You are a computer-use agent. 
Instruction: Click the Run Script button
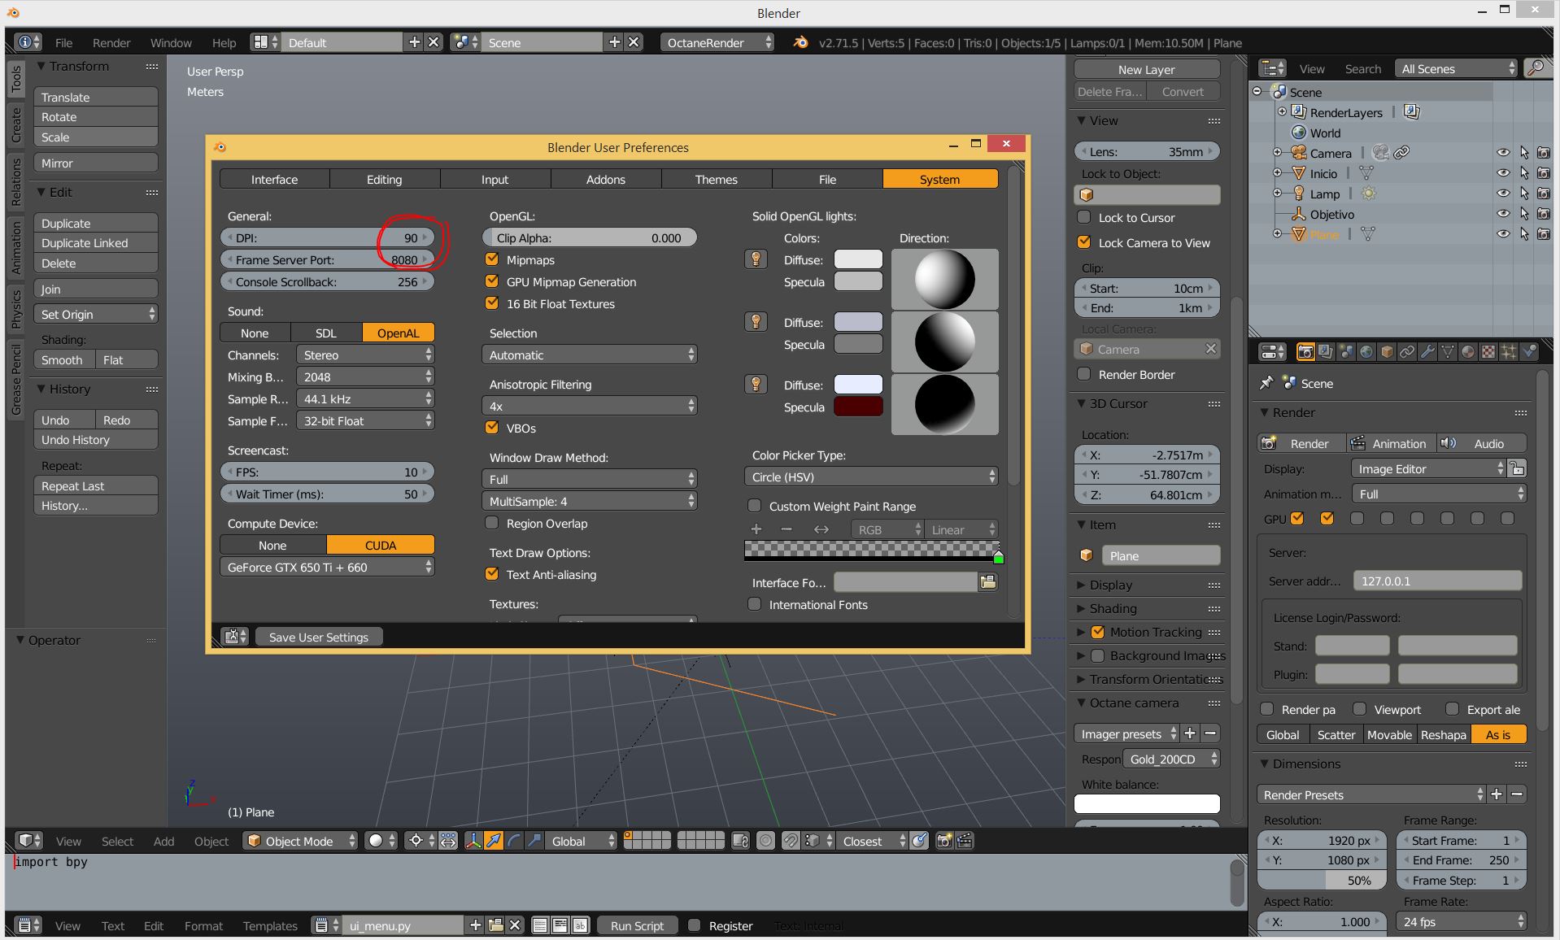point(637,925)
